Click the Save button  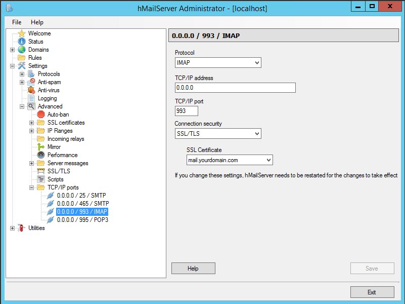[x=372, y=269]
